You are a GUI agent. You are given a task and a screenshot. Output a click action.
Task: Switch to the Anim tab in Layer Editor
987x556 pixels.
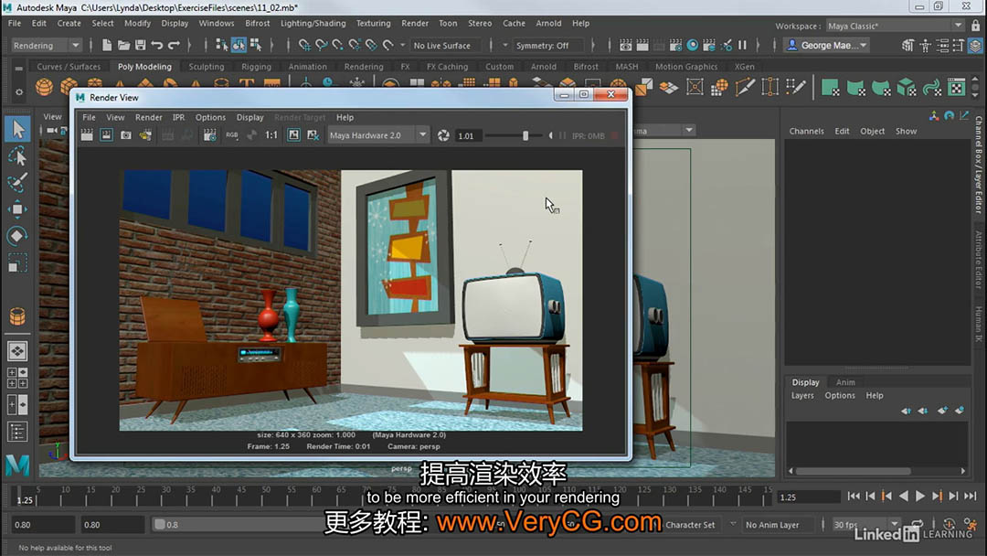coord(845,382)
